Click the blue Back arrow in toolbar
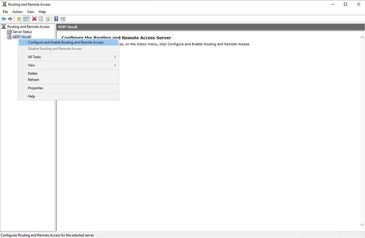365x238 pixels. click(4, 19)
